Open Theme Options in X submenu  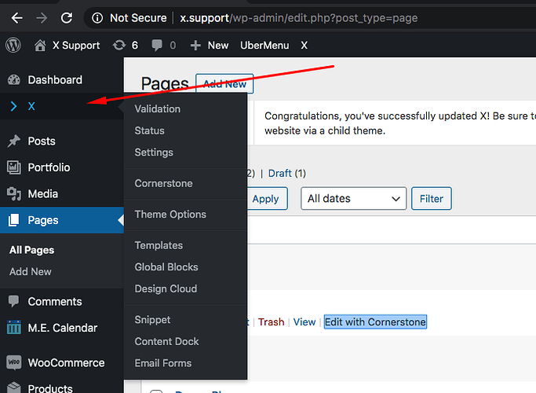[x=170, y=215]
